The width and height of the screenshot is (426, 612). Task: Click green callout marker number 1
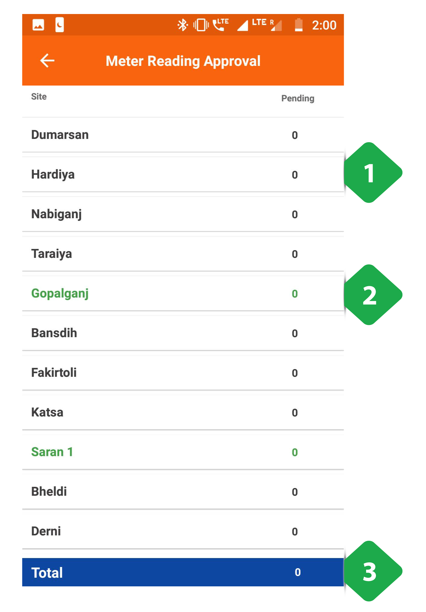[x=373, y=173]
